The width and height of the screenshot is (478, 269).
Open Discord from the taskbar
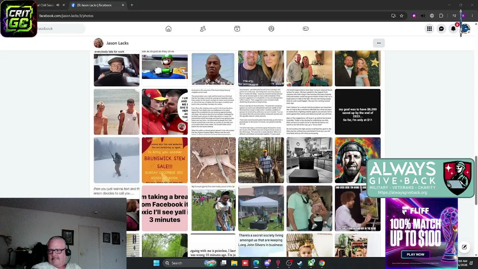click(267, 263)
